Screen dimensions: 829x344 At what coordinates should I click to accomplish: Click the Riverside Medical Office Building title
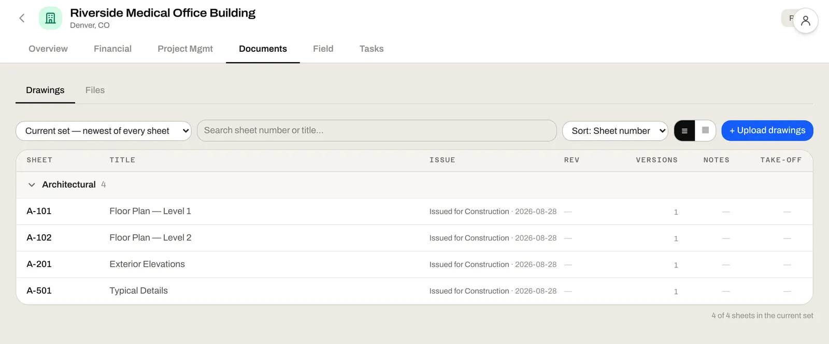(163, 13)
